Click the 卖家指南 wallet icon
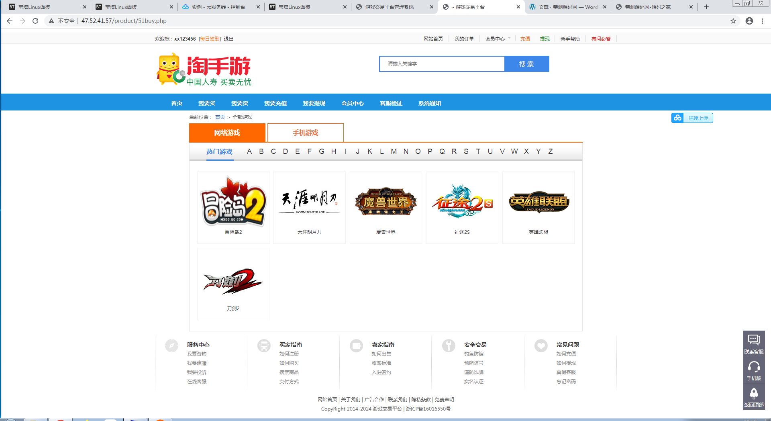 click(x=356, y=345)
